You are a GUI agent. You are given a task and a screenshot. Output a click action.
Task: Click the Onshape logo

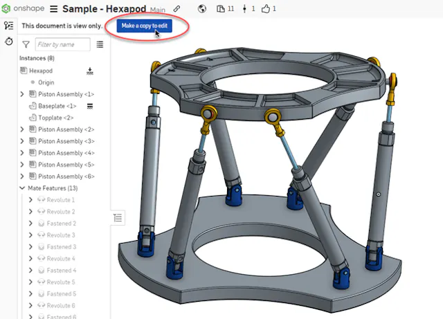[23, 8]
